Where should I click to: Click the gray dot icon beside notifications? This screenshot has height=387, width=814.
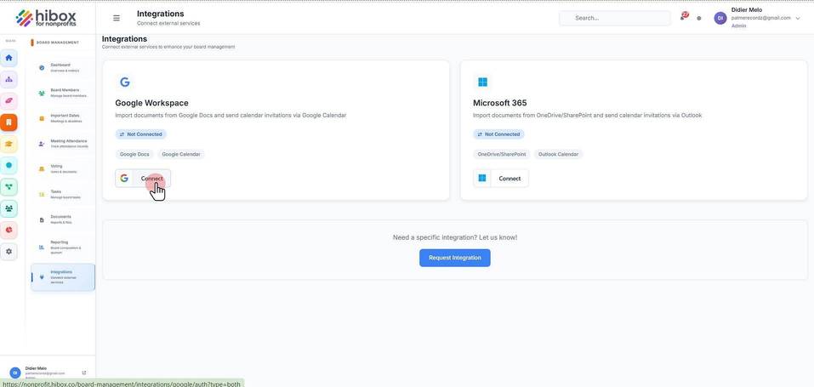pos(699,18)
